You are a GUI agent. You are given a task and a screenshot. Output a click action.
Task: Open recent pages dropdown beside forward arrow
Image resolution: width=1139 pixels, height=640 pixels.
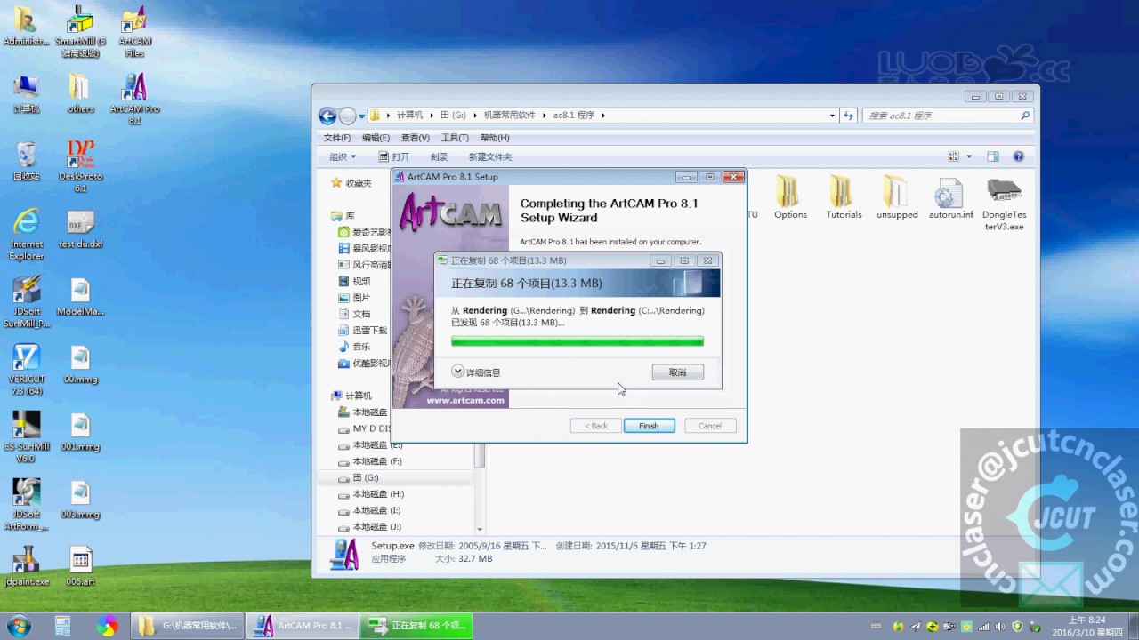pos(362,116)
